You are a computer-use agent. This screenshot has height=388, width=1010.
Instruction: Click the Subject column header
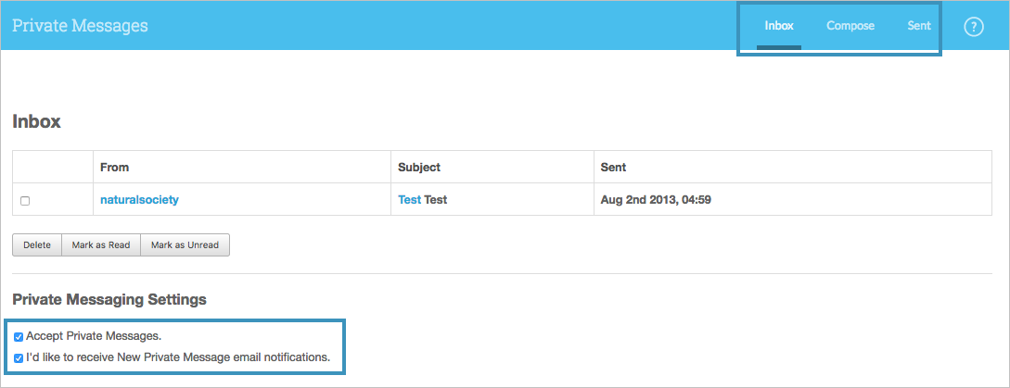click(x=419, y=168)
